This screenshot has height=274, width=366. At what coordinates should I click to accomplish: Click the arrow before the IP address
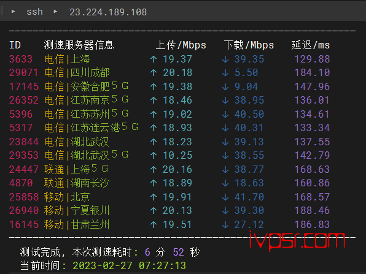[x=55, y=11]
